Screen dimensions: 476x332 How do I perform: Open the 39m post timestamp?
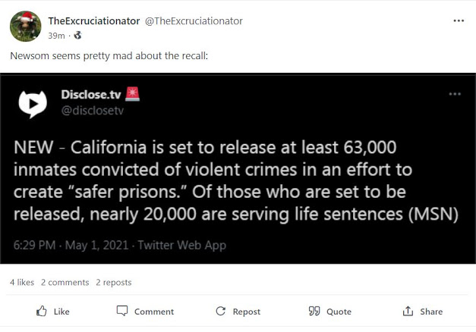tap(56, 35)
